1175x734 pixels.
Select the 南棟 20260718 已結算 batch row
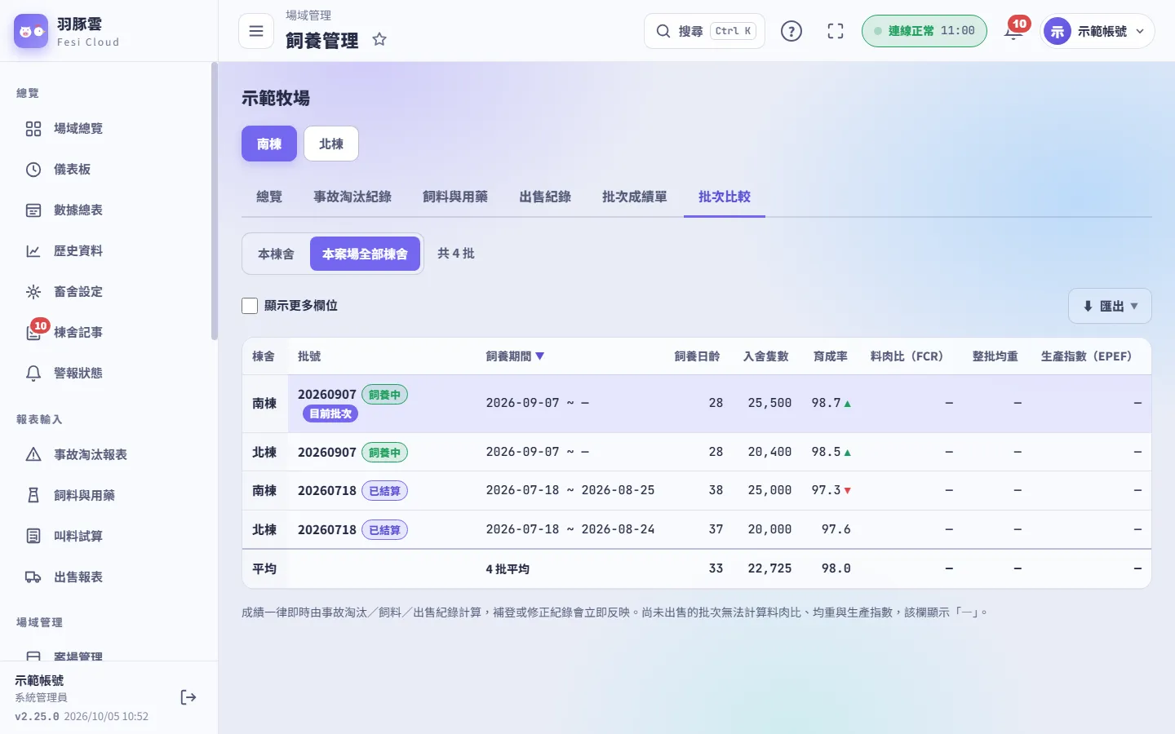(x=697, y=491)
